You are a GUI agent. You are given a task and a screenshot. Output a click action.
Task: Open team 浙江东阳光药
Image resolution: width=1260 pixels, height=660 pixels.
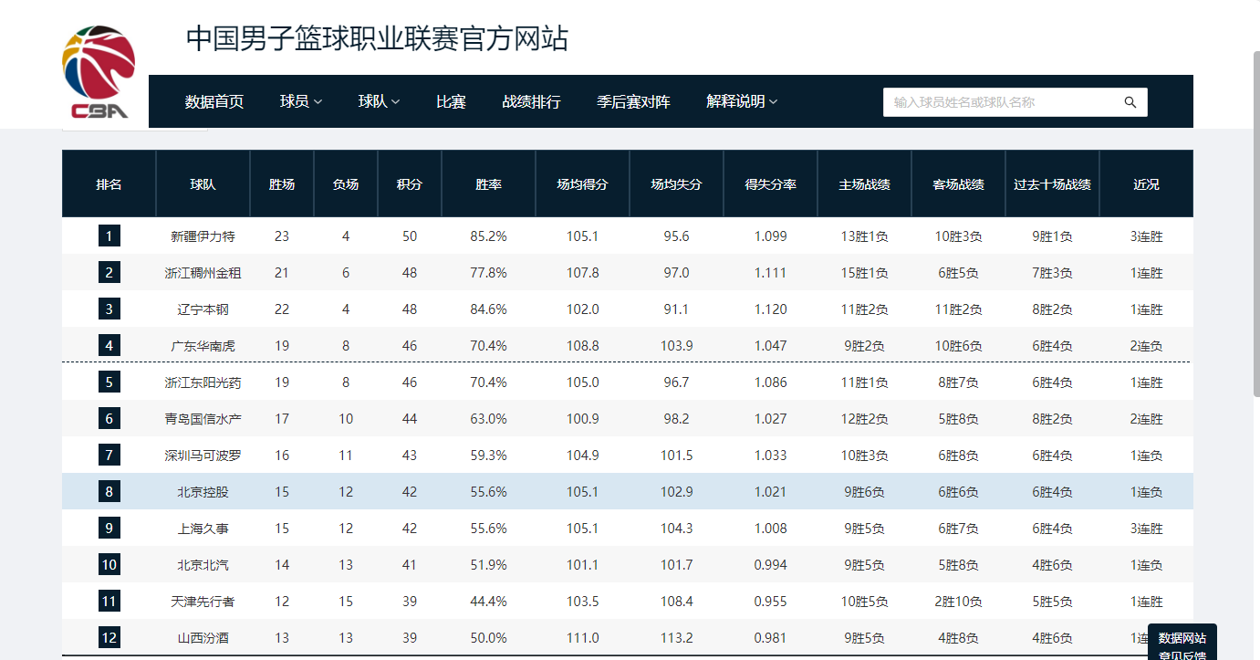[x=203, y=382]
